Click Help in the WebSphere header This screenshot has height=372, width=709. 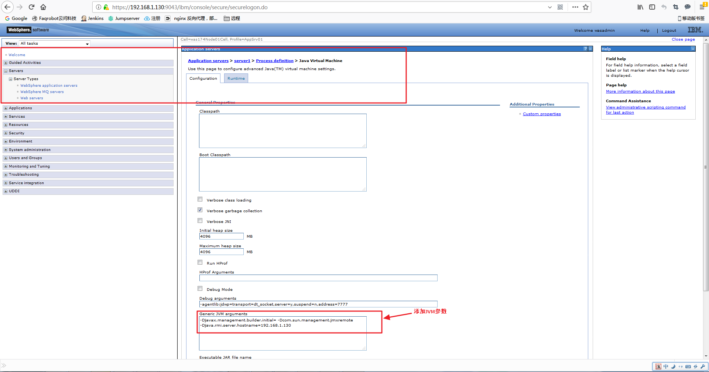645,31
